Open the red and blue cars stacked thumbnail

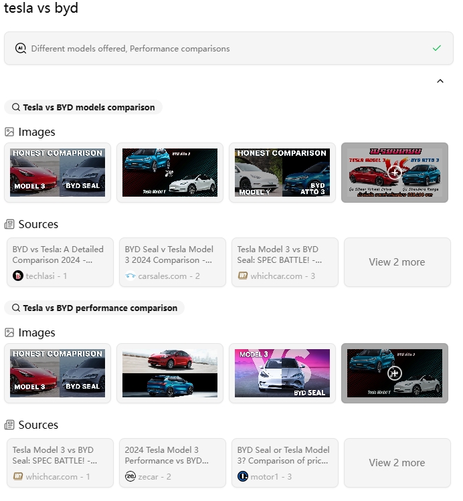click(170, 373)
